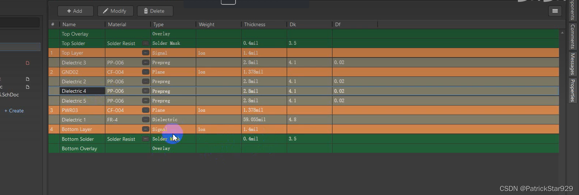
Task: Select the Dielectric 1 name cell
Action: 83,120
